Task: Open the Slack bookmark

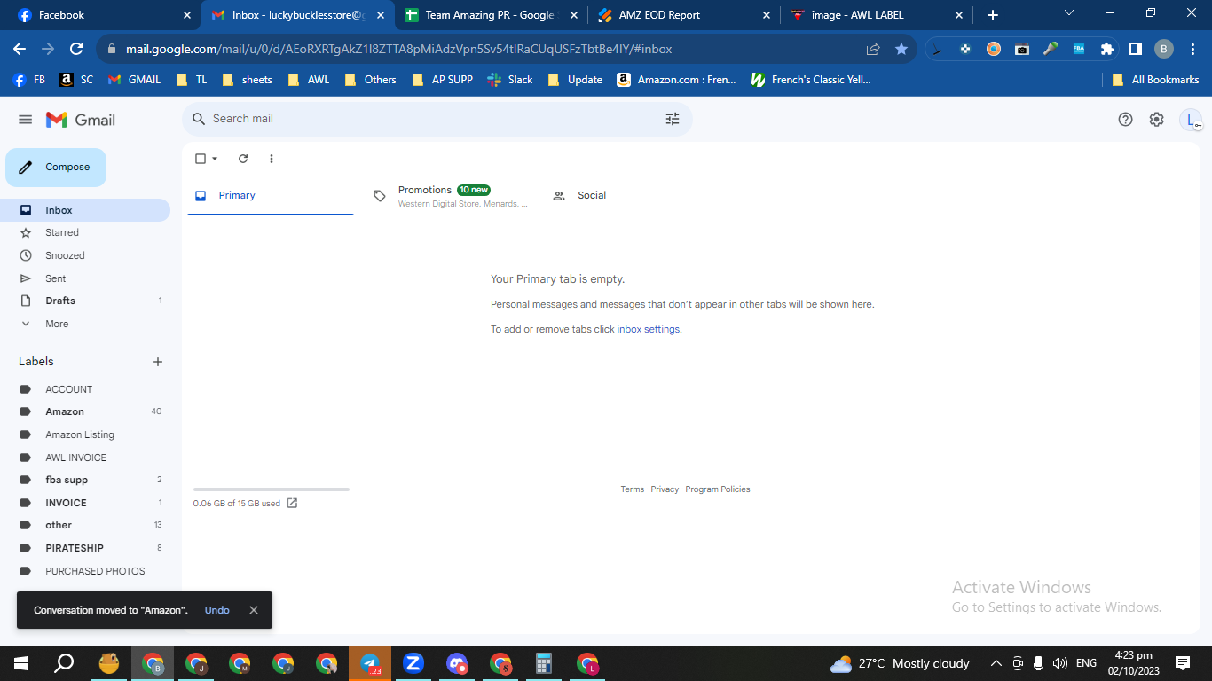Action: tap(510, 80)
